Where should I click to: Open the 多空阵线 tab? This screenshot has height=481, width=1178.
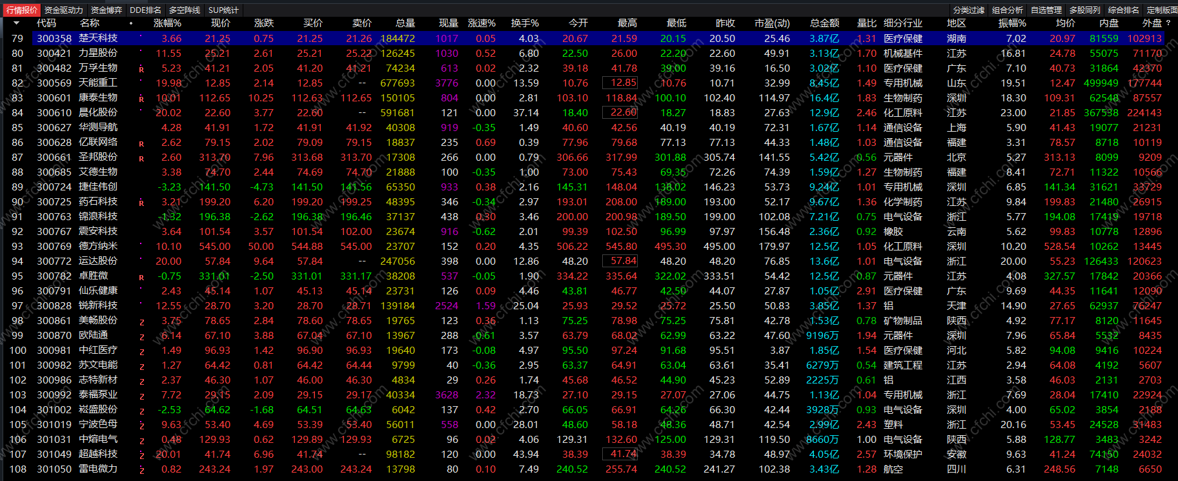coord(185,10)
